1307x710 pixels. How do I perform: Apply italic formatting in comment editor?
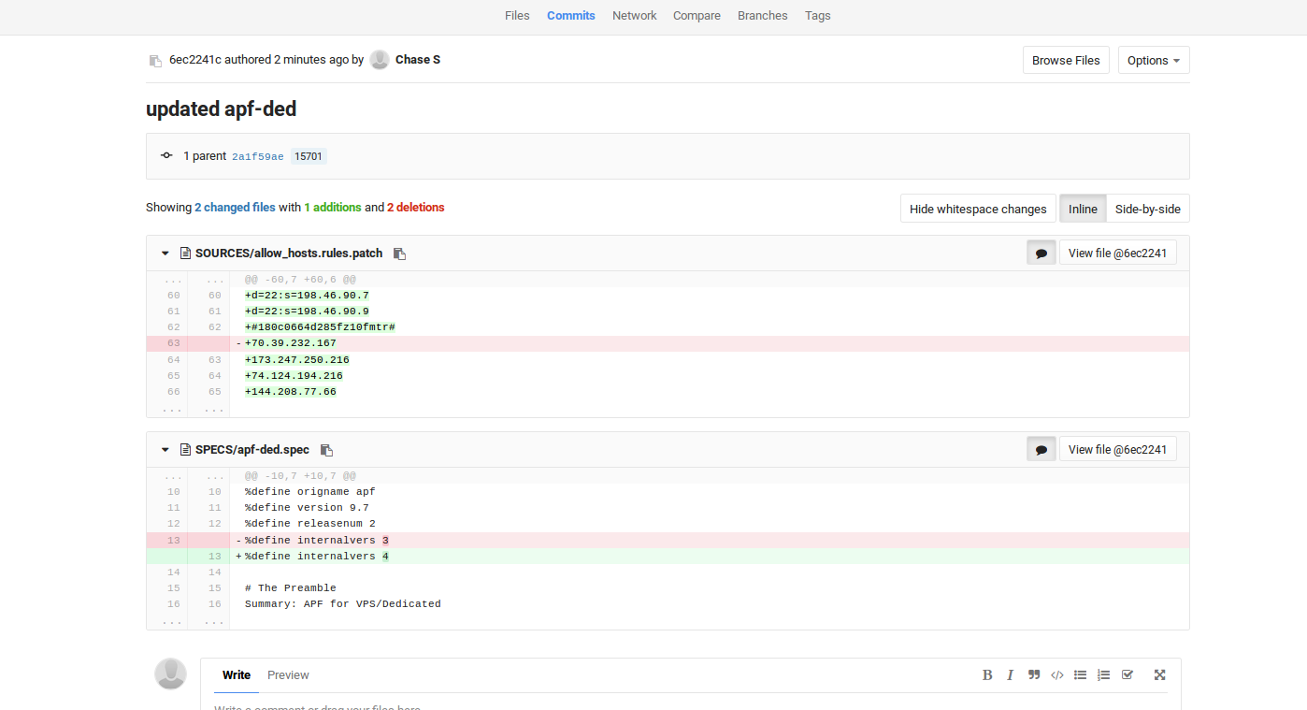point(1010,675)
